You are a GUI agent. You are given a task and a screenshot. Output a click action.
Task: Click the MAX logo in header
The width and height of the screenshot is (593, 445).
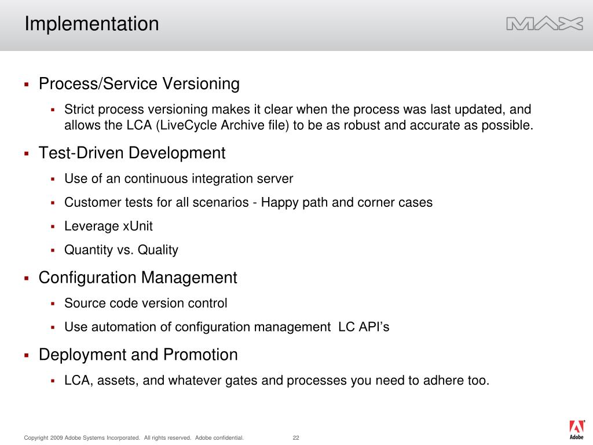coord(544,24)
